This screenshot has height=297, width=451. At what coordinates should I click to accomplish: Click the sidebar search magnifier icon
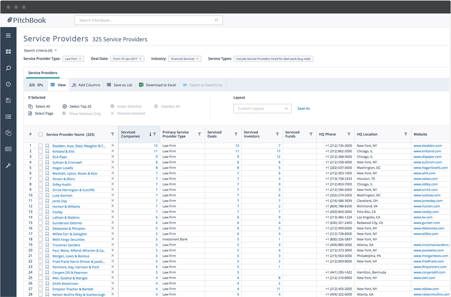[x=8, y=68]
